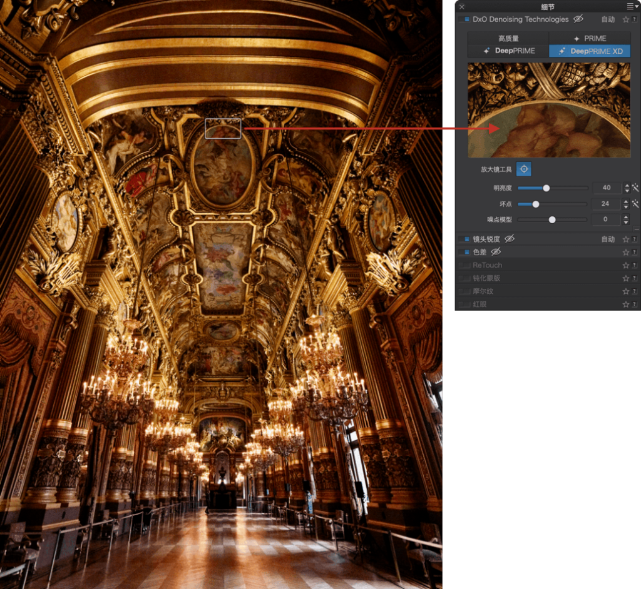641x589 pixels.
Task: Open help for 摩尔纹
Action: point(635,291)
